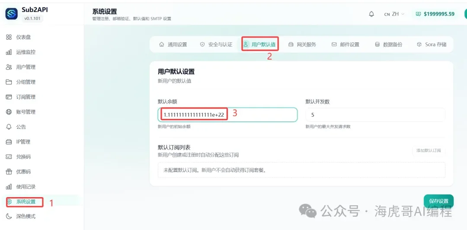Viewport: 467px width, 230px height.
Task: Click the 新用户的最大并发请求数 hint text
Action: [x=328, y=127]
